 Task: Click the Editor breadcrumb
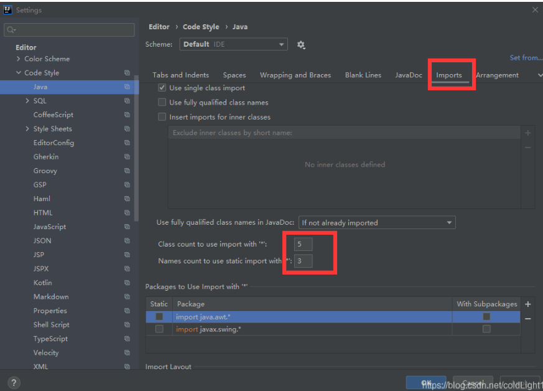159,27
